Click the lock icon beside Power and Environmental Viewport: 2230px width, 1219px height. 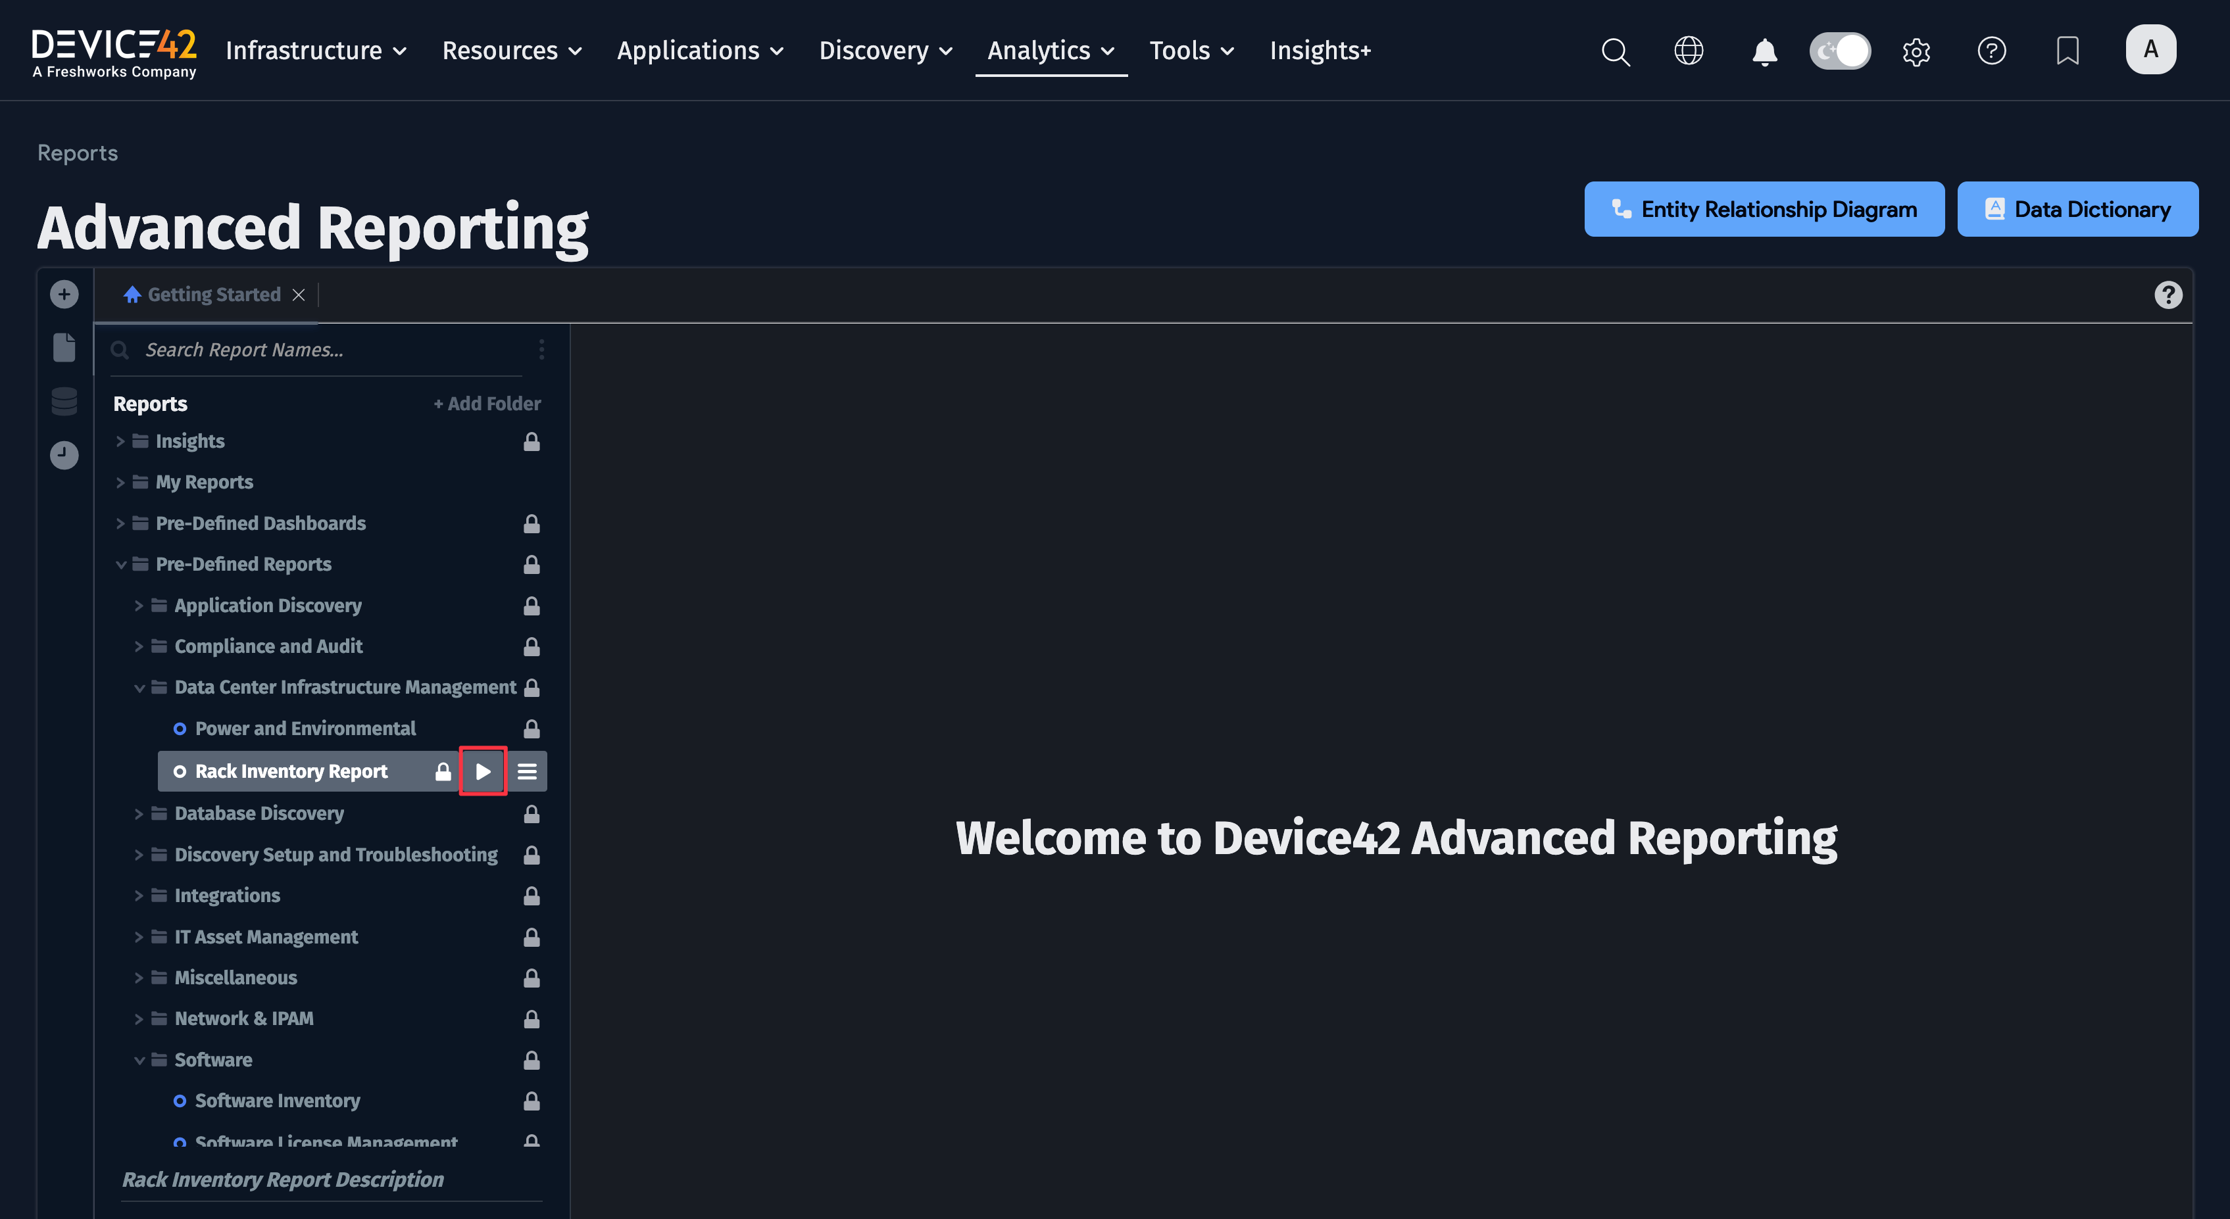pyautogui.click(x=532, y=729)
